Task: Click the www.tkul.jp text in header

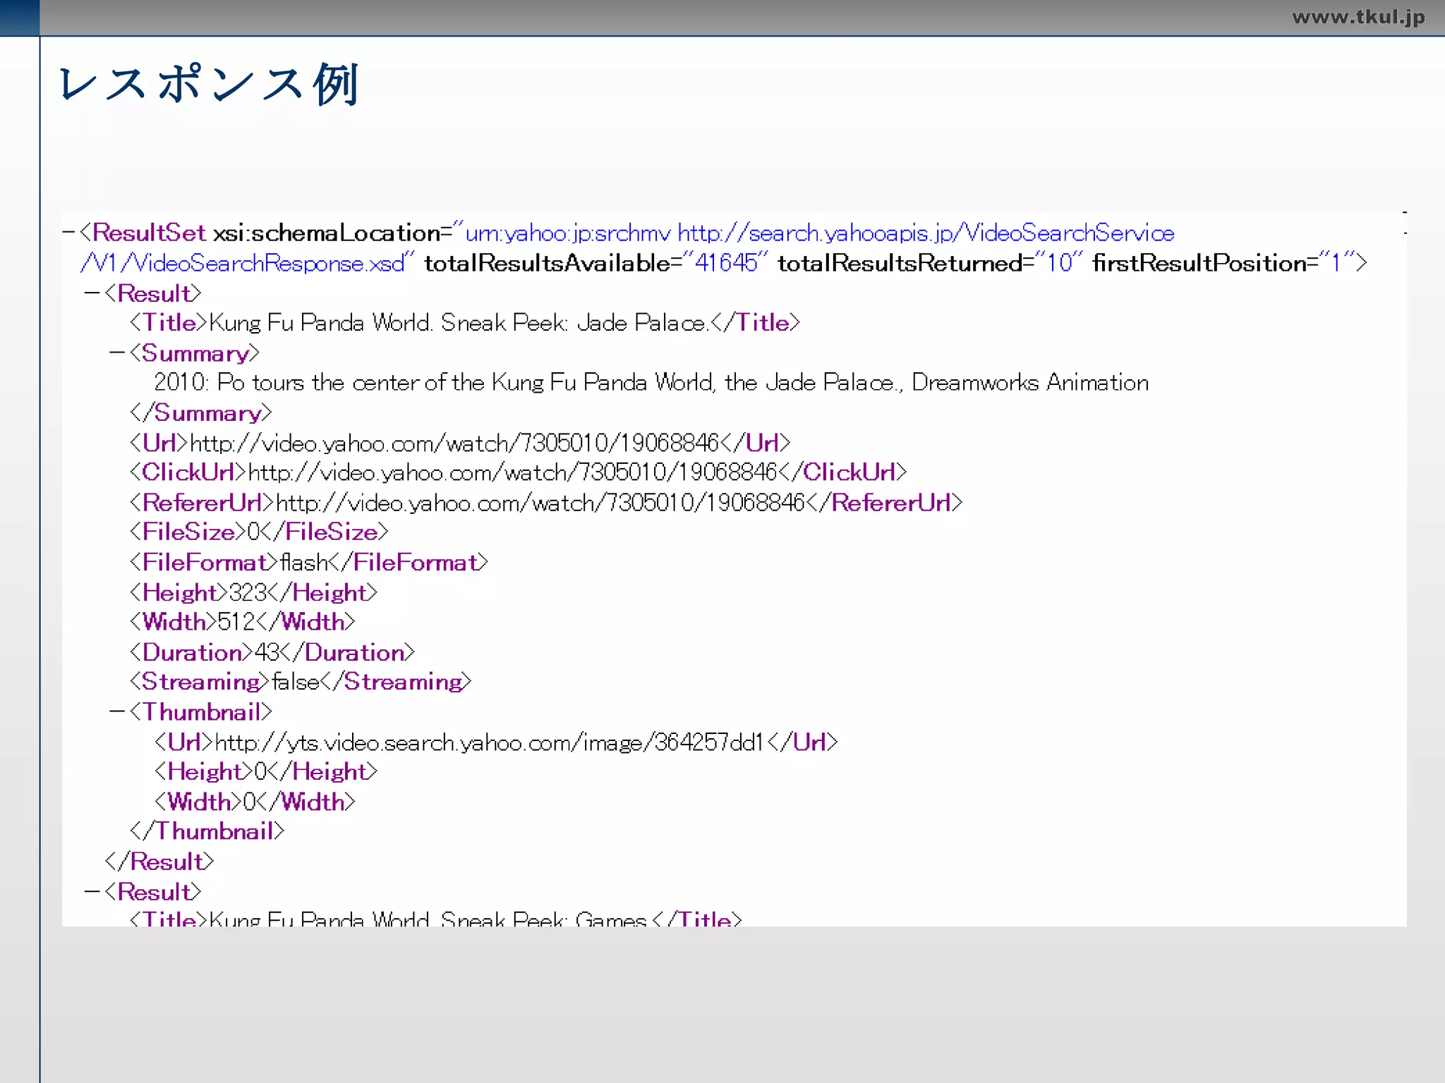Action: (1358, 17)
